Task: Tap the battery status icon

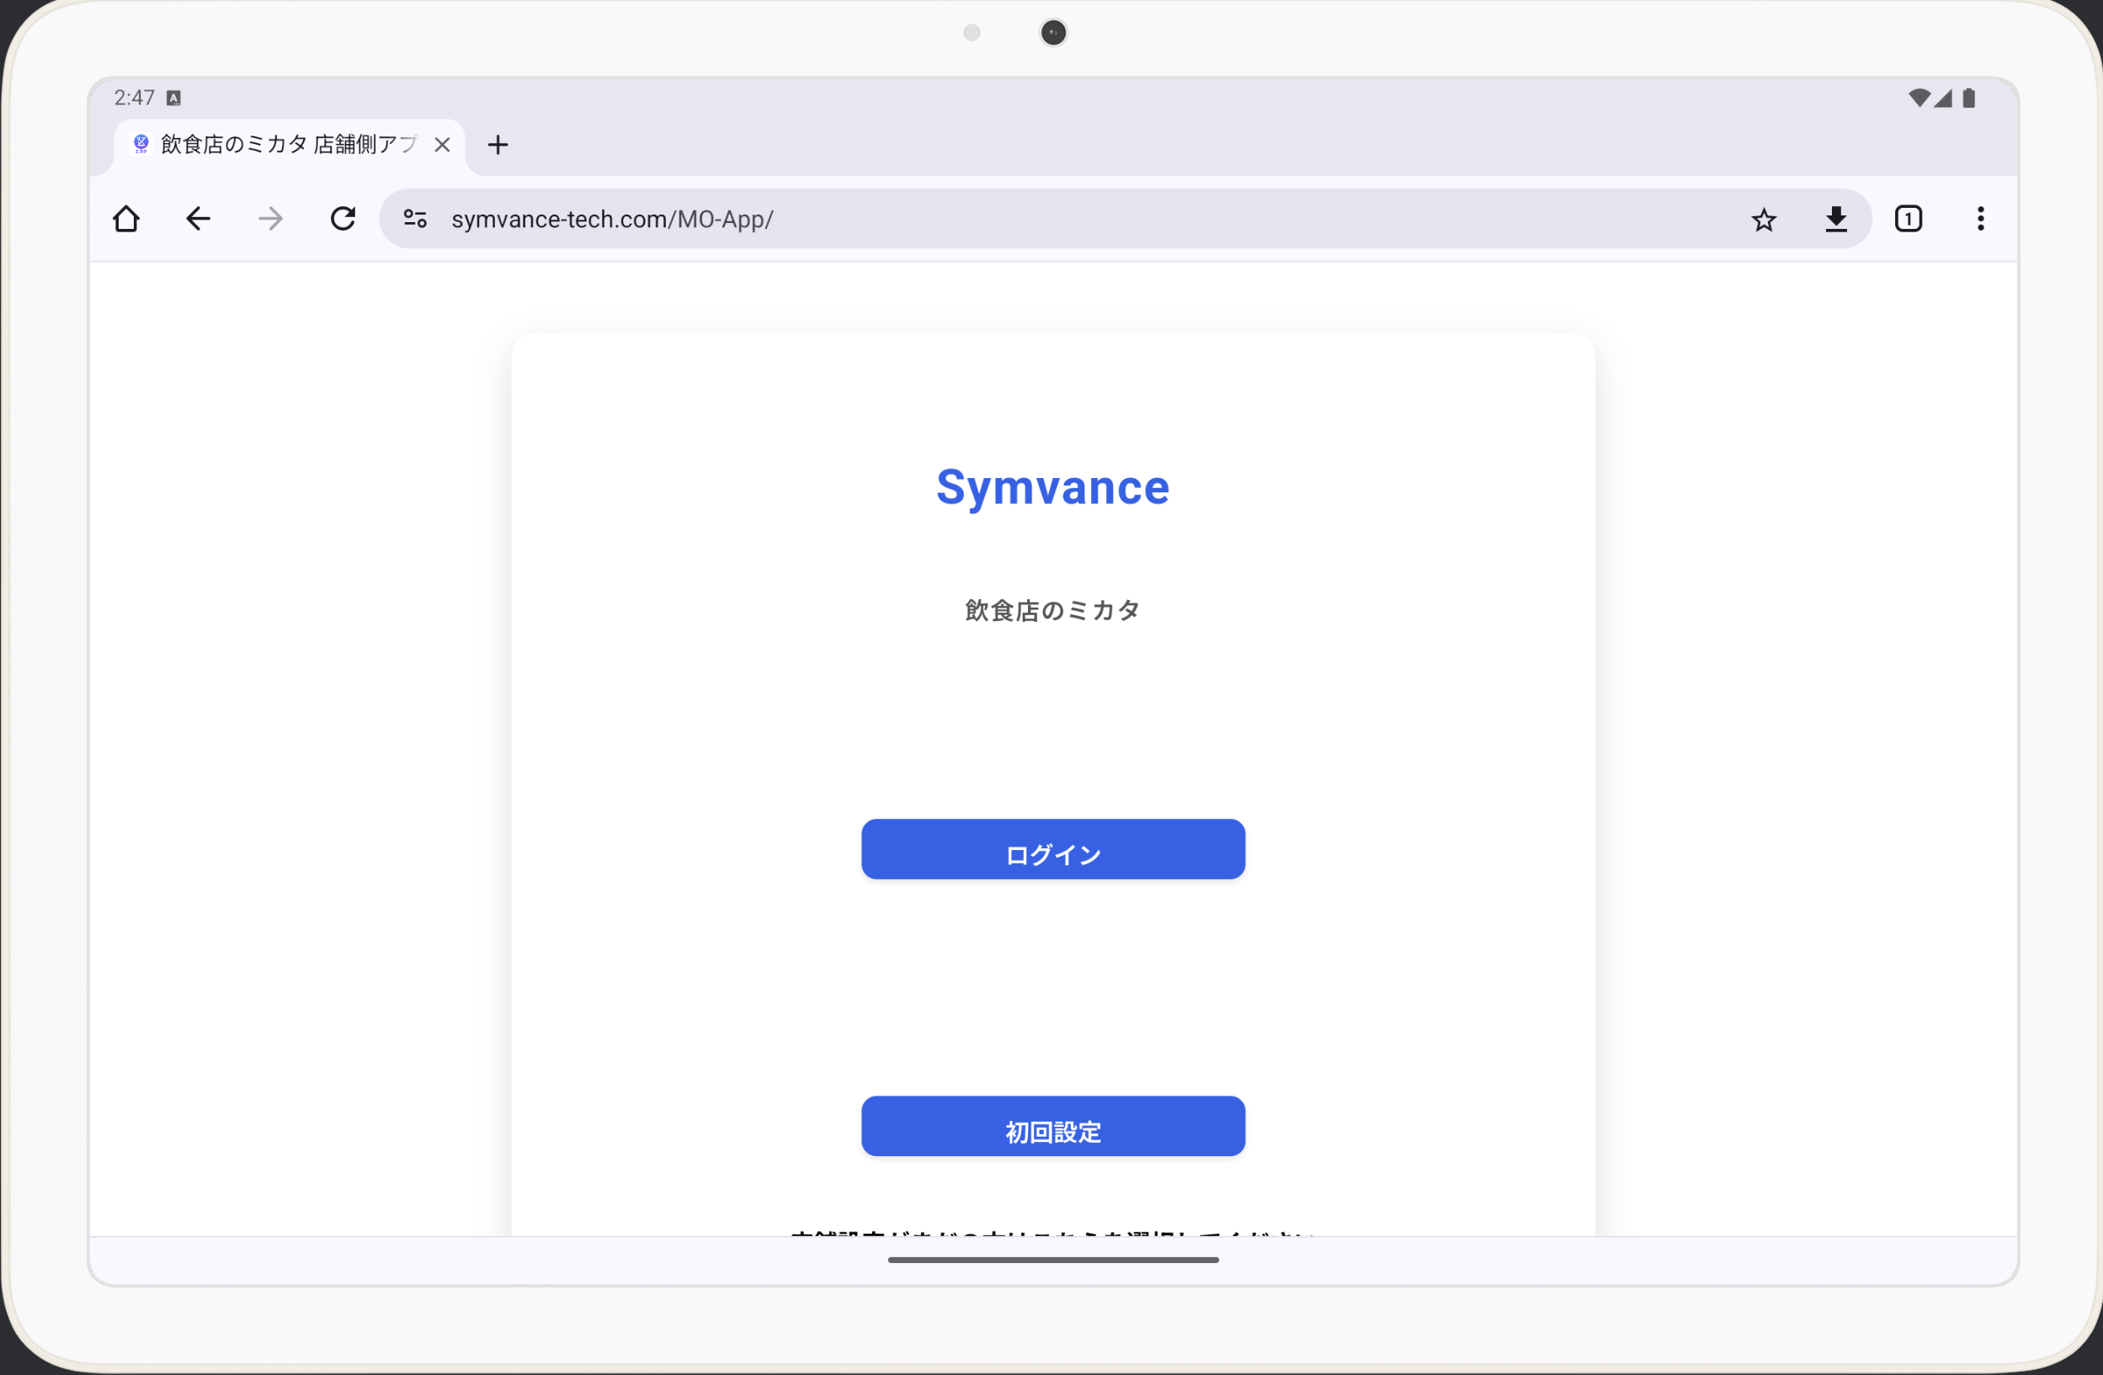Action: coord(1968,97)
